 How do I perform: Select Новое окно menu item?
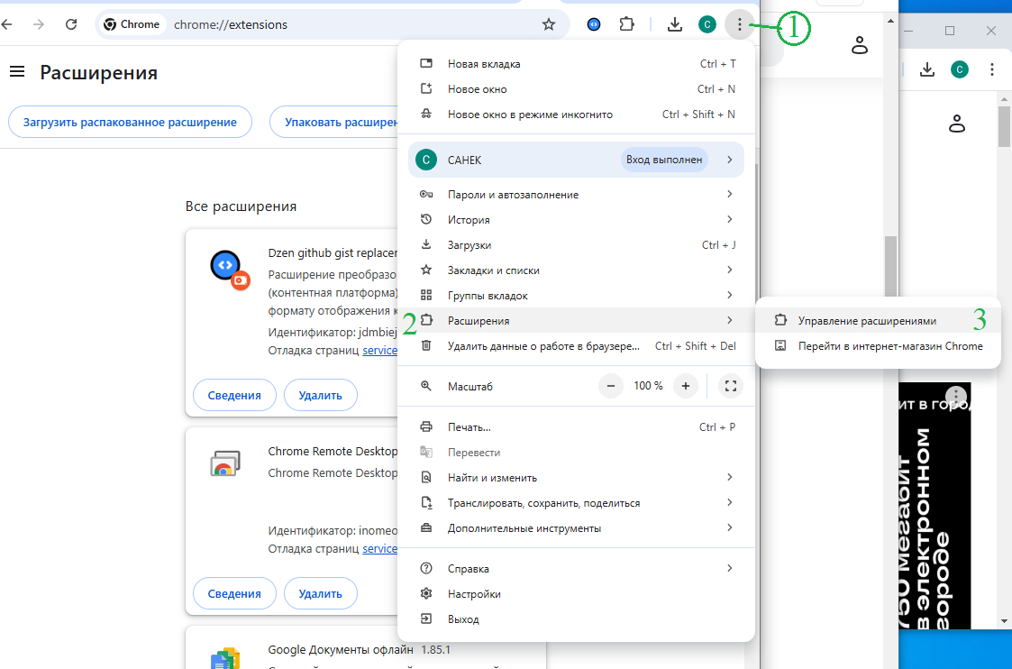[577, 89]
